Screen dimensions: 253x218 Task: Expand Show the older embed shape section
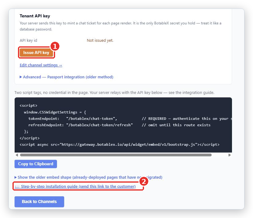click(x=88, y=177)
